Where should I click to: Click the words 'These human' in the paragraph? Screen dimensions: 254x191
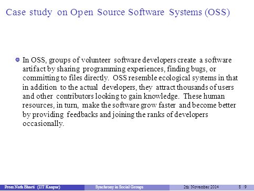(x=204, y=96)
